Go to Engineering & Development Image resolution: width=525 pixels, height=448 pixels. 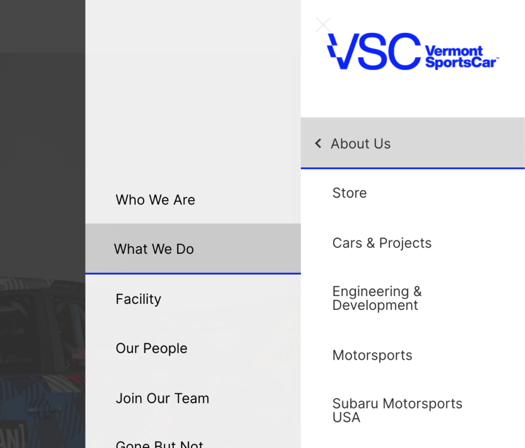(377, 298)
